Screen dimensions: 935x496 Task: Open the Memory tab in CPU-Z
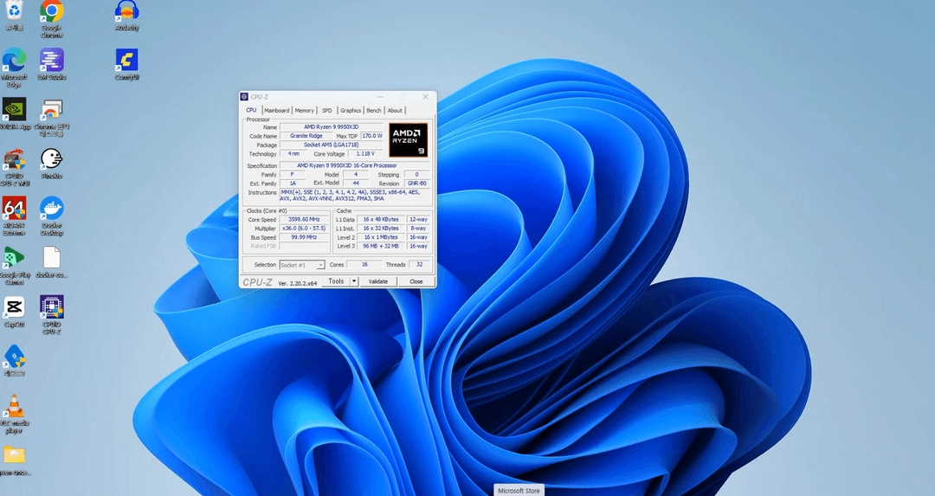coord(304,110)
